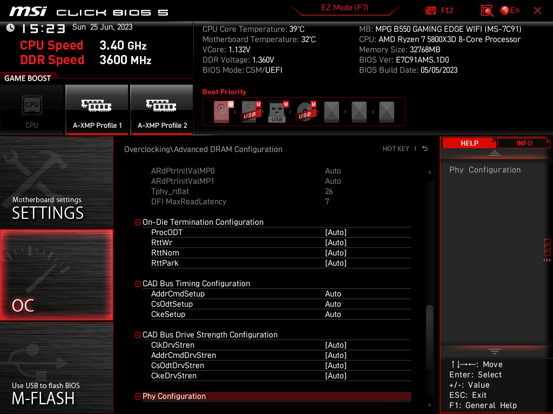
Task: Select the USB hard disk boot device icon
Action: tap(249, 112)
